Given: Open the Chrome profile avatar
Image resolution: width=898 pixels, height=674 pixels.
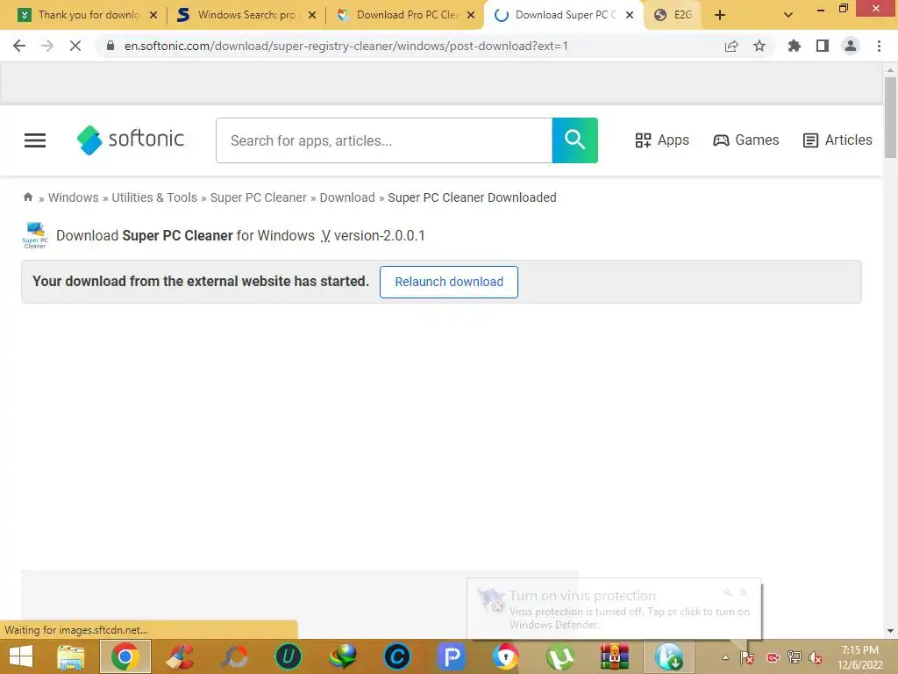Looking at the screenshot, I should pos(851,46).
